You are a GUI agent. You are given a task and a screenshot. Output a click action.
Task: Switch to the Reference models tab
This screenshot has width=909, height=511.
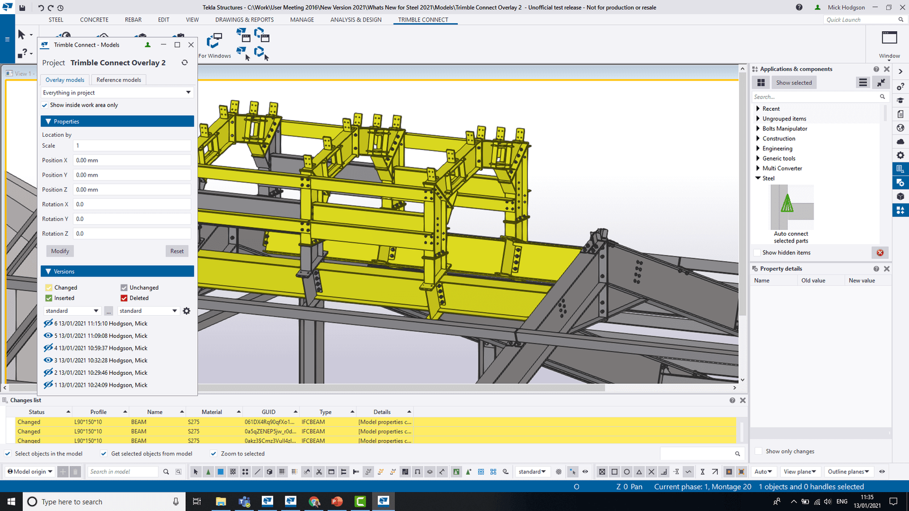click(x=119, y=80)
